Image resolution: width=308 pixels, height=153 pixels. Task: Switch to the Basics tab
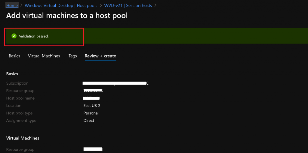point(14,56)
